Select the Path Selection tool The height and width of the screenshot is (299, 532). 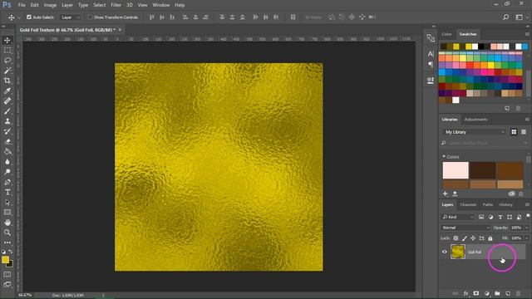(x=7, y=203)
